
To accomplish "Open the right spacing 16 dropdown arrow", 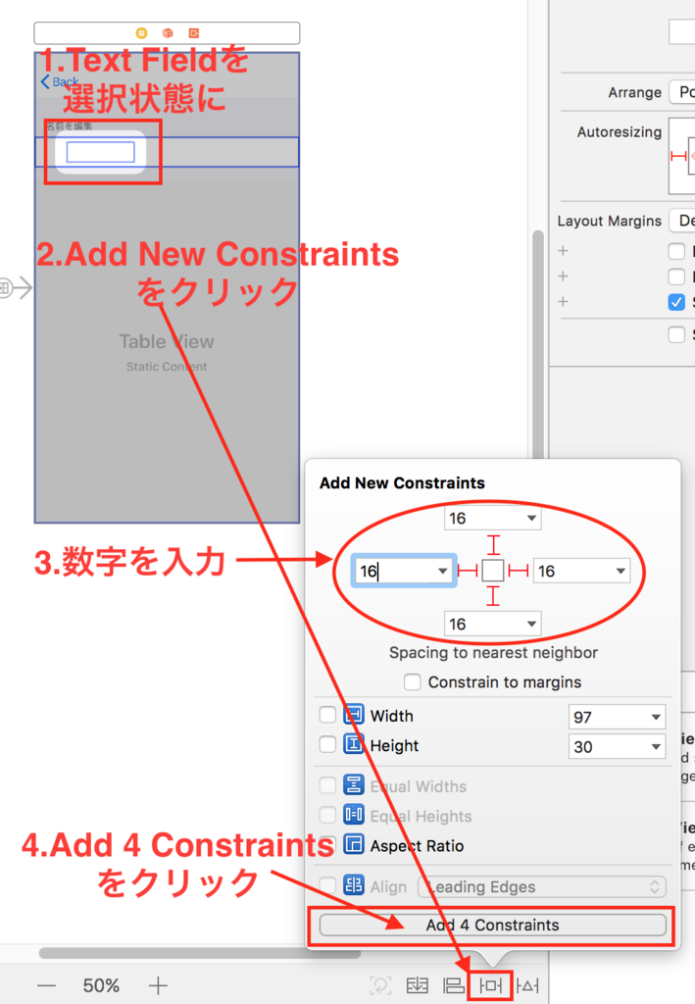I will (621, 571).
